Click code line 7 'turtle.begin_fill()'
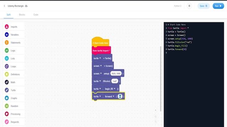 pos(177,46)
